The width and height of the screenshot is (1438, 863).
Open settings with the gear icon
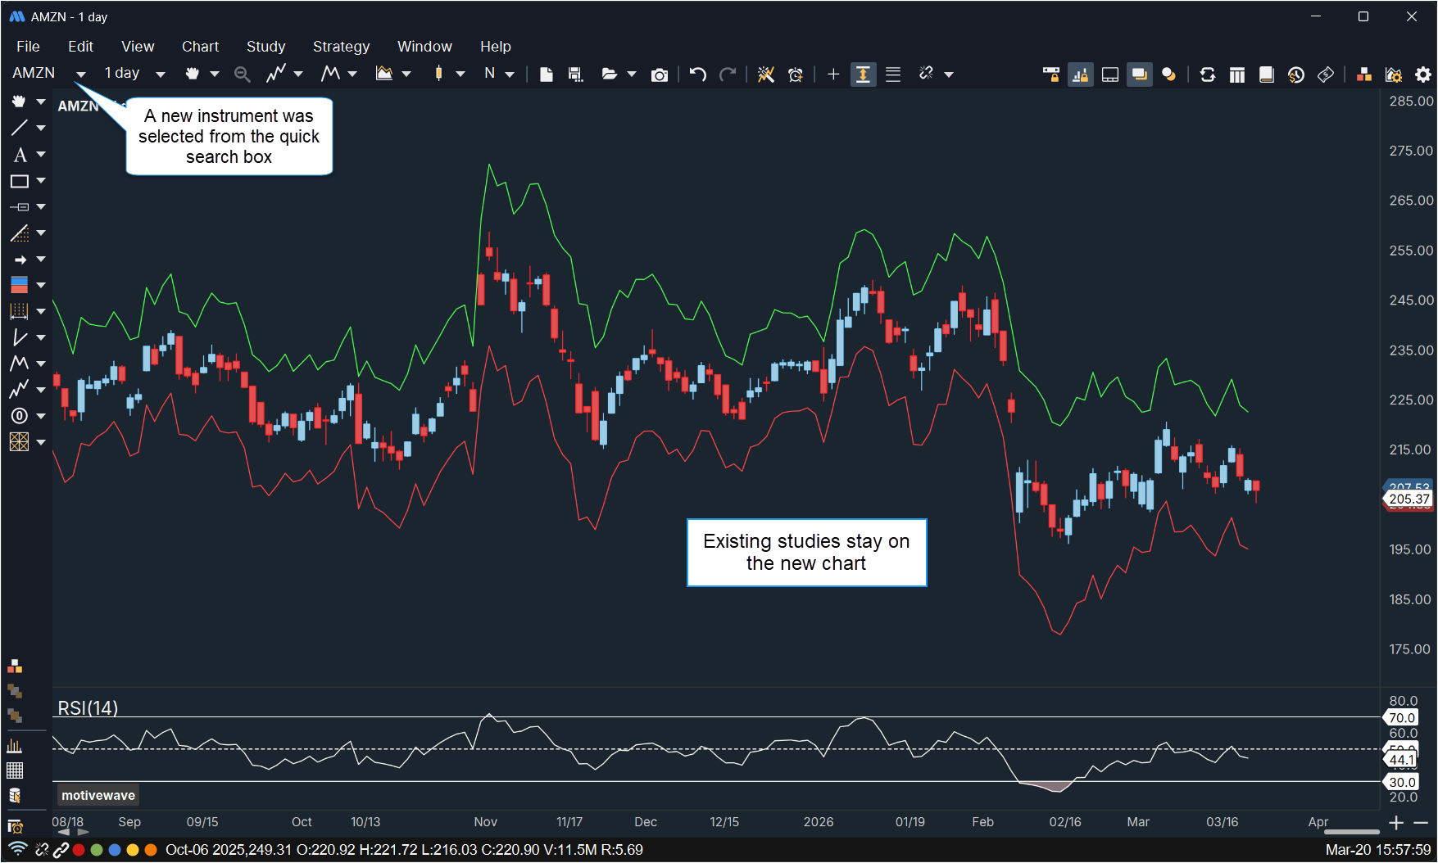tap(1423, 75)
